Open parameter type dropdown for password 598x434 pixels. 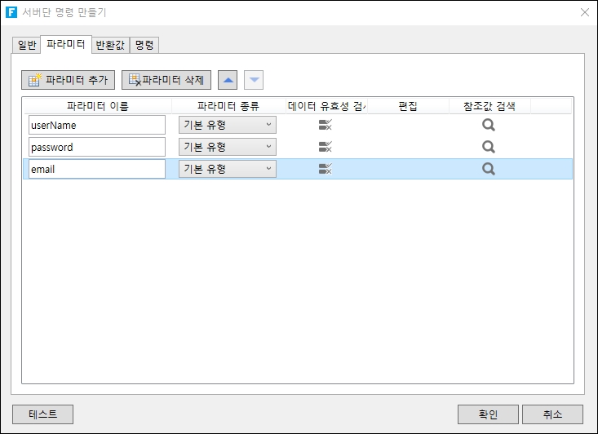point(227,147)
